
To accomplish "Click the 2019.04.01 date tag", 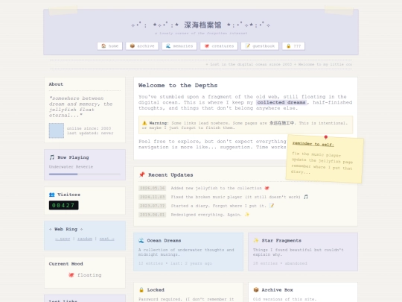I will [x=153, y=215].
